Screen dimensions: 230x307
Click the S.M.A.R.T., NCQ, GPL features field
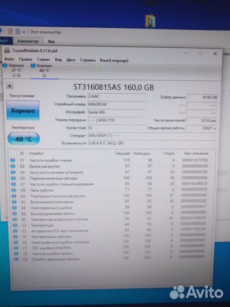click(153, 143)
